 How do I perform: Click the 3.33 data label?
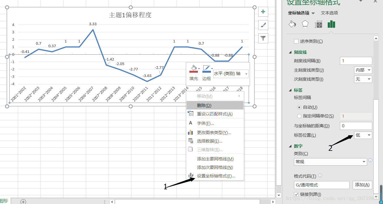point(93,24)
